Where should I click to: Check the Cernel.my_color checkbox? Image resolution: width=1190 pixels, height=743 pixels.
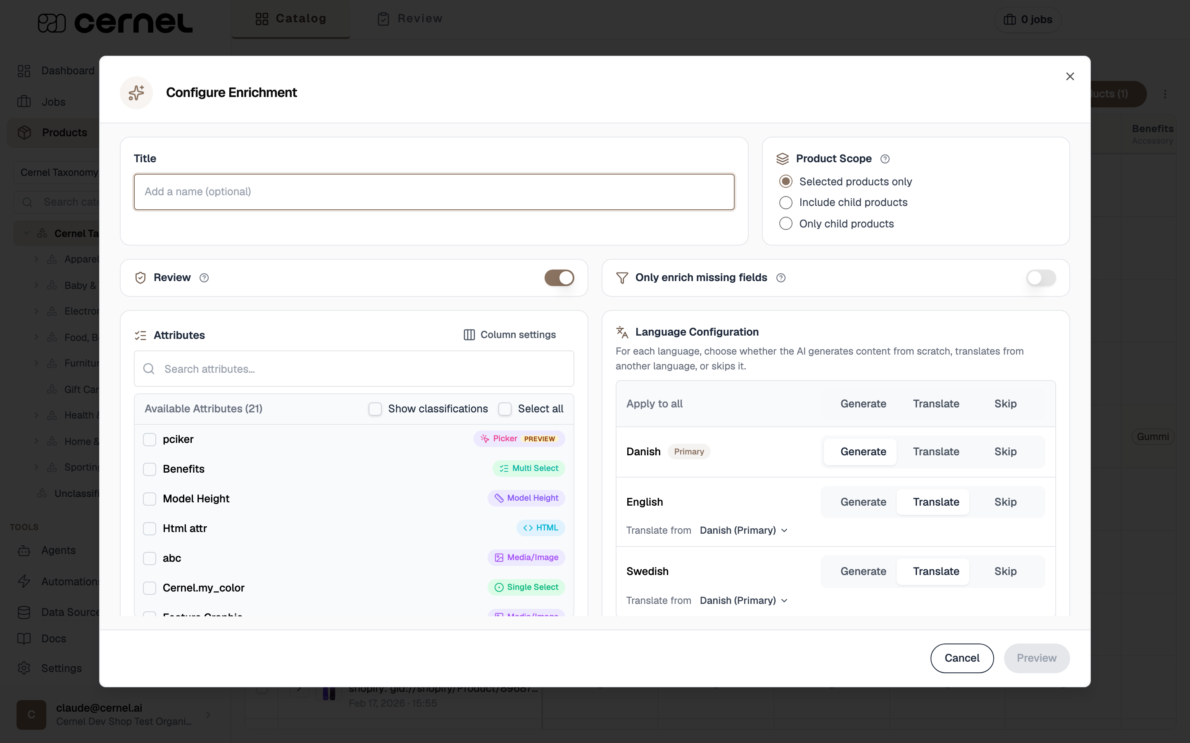click(x=150, y=588)
